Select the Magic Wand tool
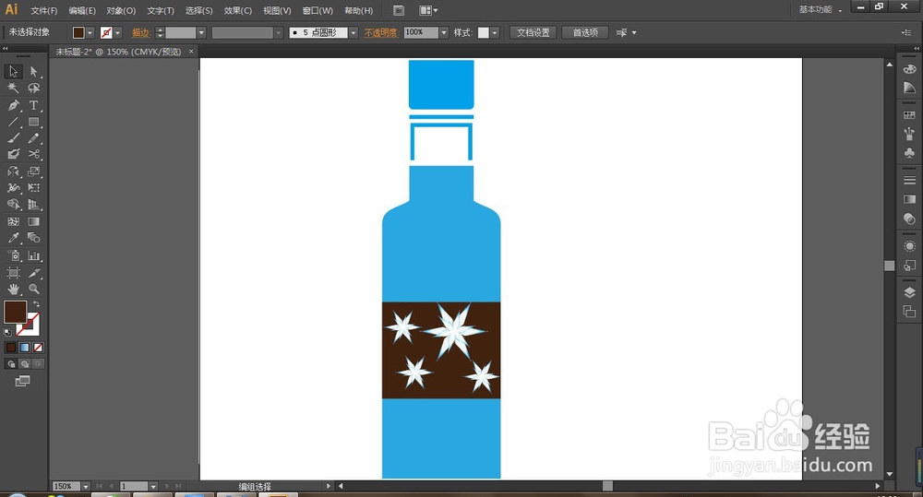The image size is (923, 497). pos(13,89)
